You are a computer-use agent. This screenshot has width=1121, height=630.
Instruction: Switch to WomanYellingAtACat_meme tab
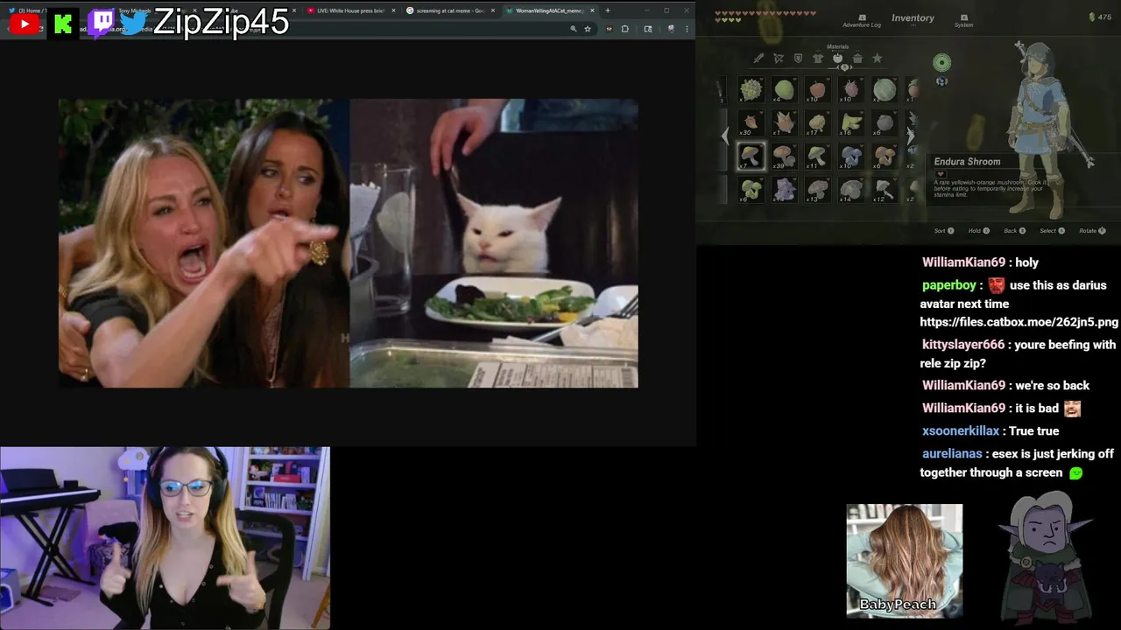click(x=550, y=10)
